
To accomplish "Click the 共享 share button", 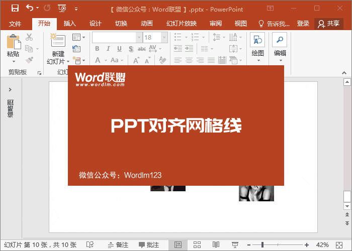I will click(x=329, y=24).
